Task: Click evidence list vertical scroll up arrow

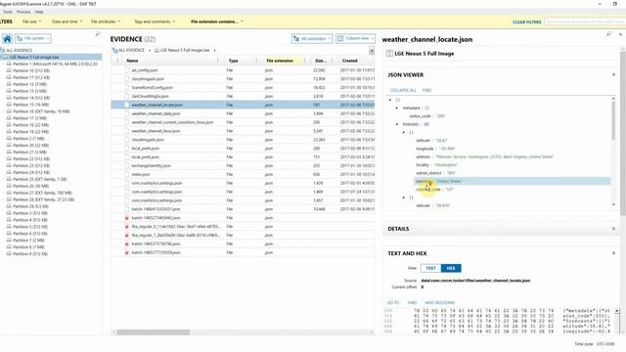Action: coord(372,50)
